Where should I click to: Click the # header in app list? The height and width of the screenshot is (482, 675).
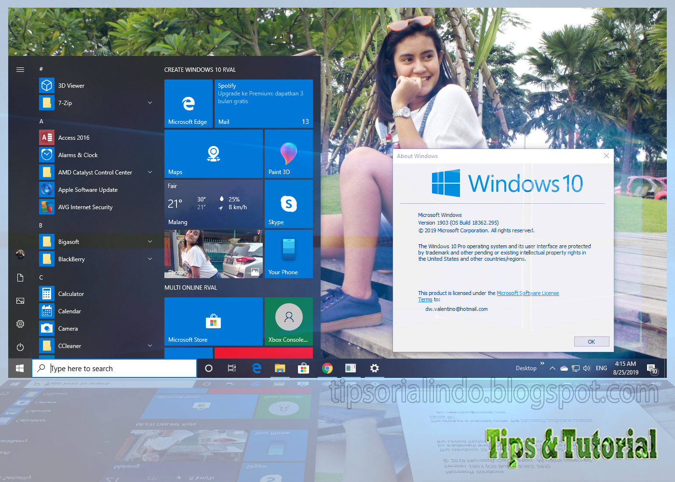pyautogui.click(x=41, y=69)
